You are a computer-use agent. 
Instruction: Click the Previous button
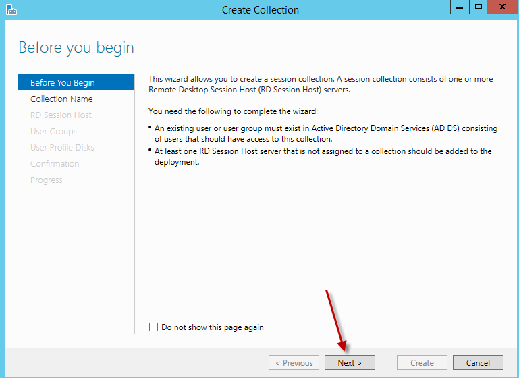tap(294, 362)
